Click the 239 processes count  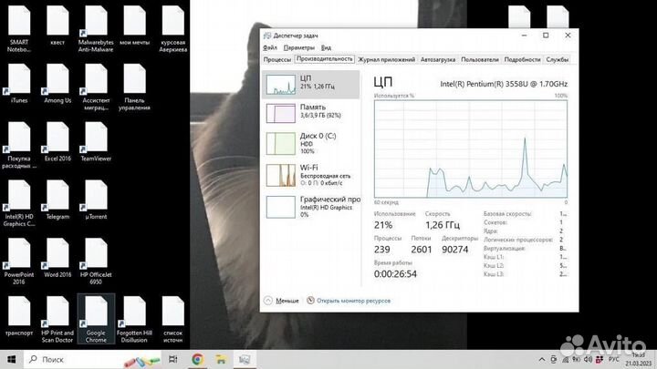382,250
